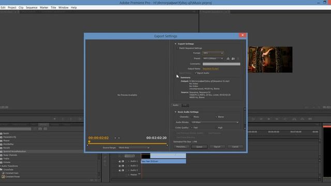Click the Play button in Program monitor

[x=269, y=119]
